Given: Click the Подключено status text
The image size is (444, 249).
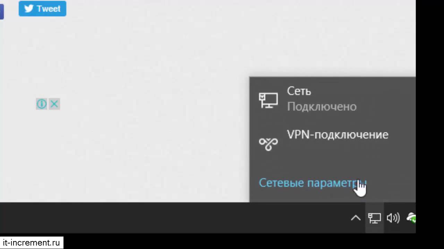Looking at the screenshot, I should 322,107.
